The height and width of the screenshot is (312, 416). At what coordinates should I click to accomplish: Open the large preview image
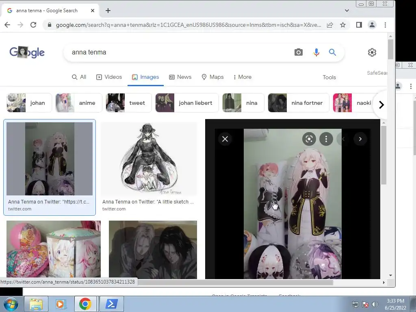(292, 204)
